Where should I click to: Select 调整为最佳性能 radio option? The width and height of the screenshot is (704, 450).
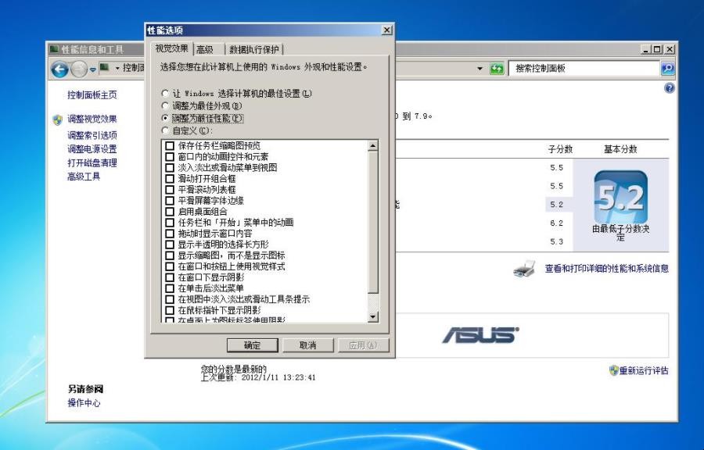coord(165,118)
